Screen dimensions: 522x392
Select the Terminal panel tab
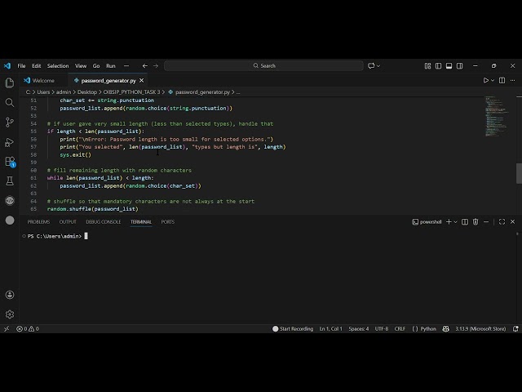(141, 221)
